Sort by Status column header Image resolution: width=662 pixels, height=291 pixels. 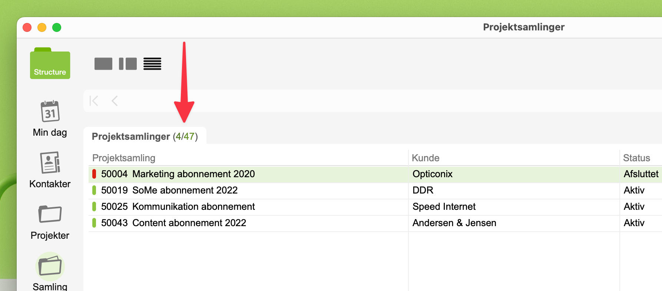click(x=636, y=158)
